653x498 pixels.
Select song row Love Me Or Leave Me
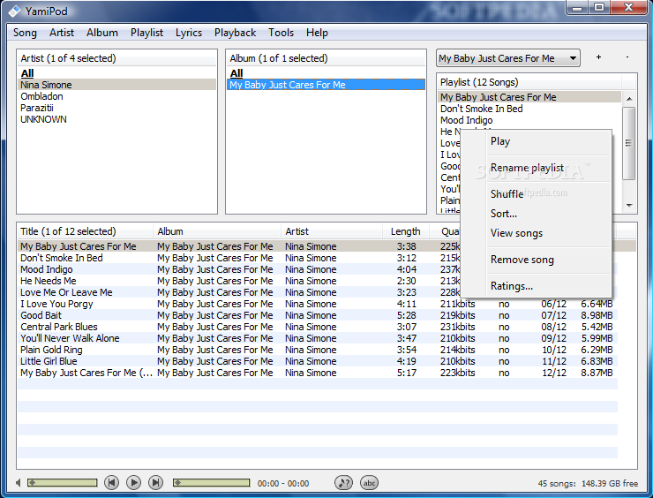click(x=239, y=292)
